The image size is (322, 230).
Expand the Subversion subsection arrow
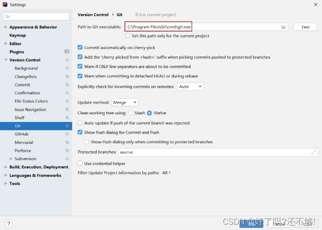tap(11, 159)
